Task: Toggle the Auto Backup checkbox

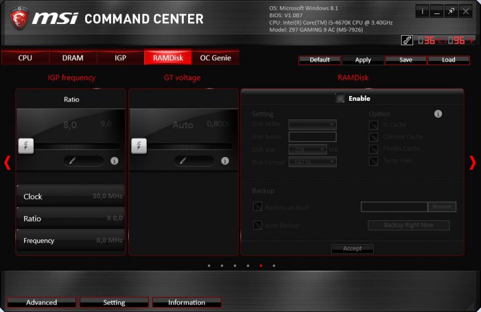Action: click(x=257, y=225)
